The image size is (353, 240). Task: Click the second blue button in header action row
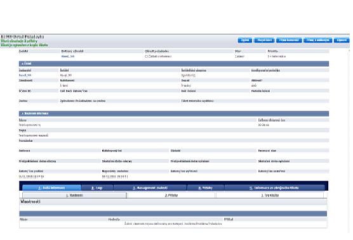click(x=264, y=41)
